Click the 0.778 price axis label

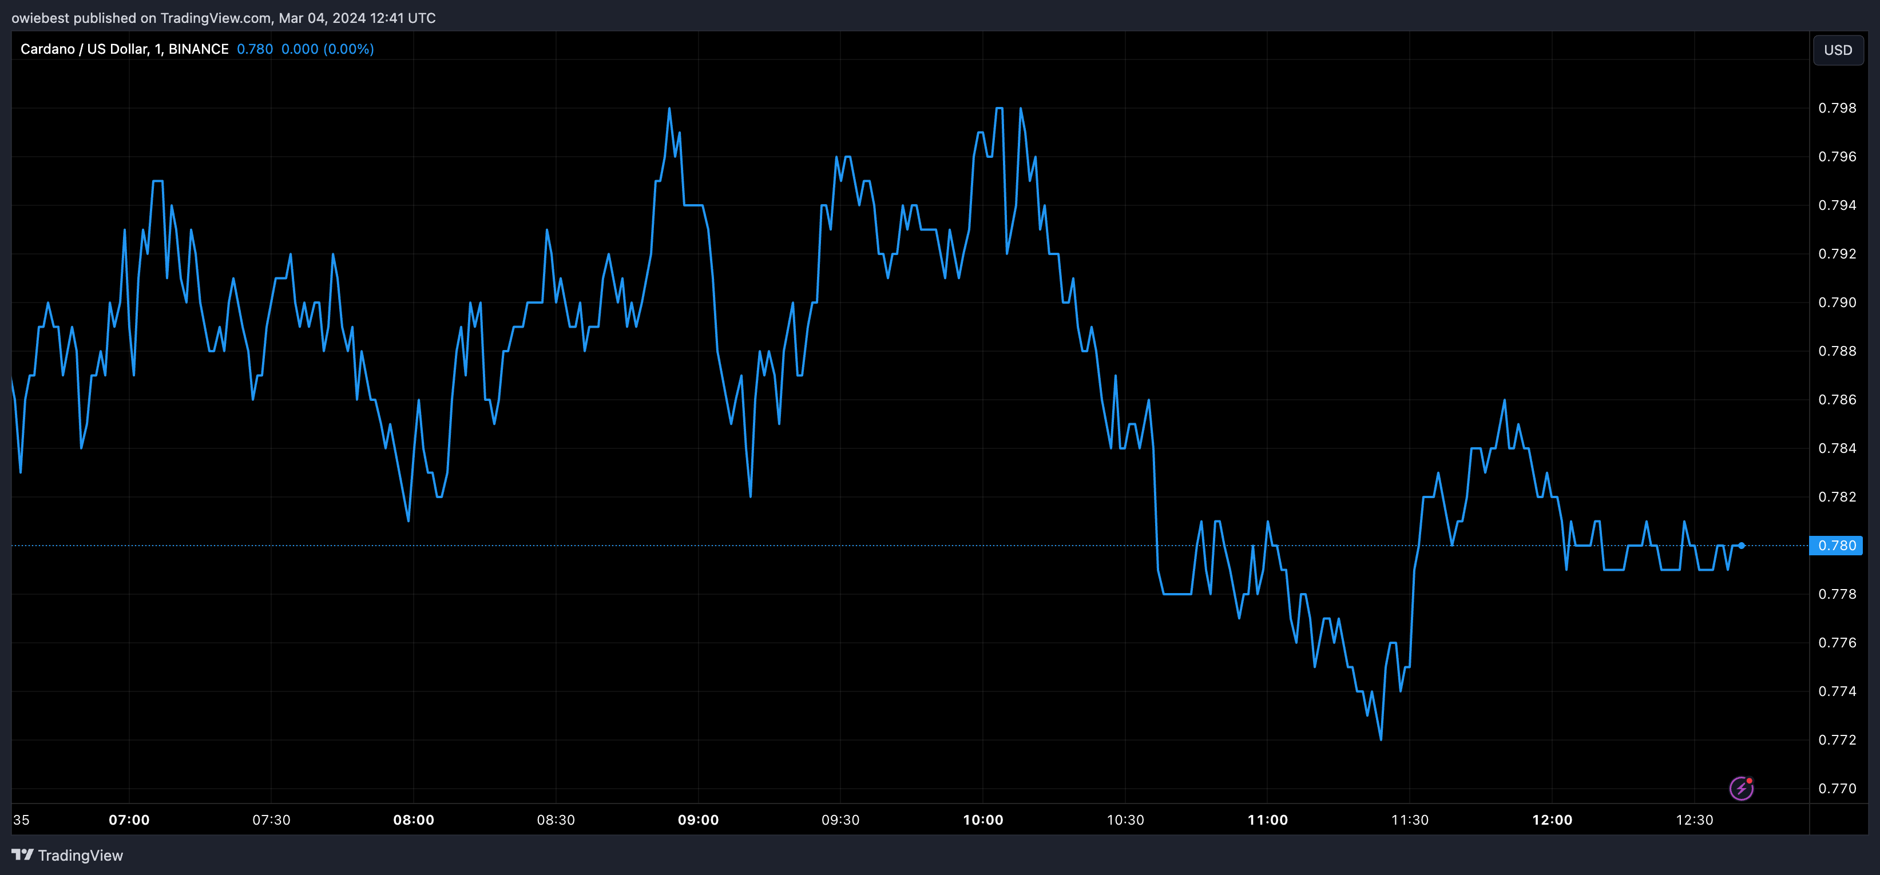point(1837,594)
